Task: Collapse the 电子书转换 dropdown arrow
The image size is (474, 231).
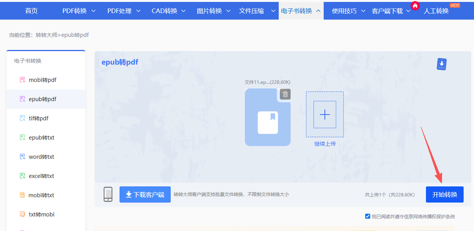Action: coord(318,11)
